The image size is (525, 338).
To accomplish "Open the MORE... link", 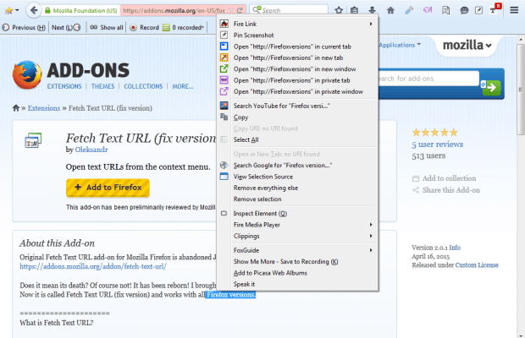I will click(x=183, y=86).
